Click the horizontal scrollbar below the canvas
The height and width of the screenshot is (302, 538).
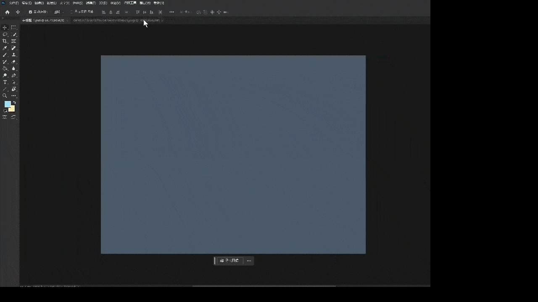pos(264,286)
